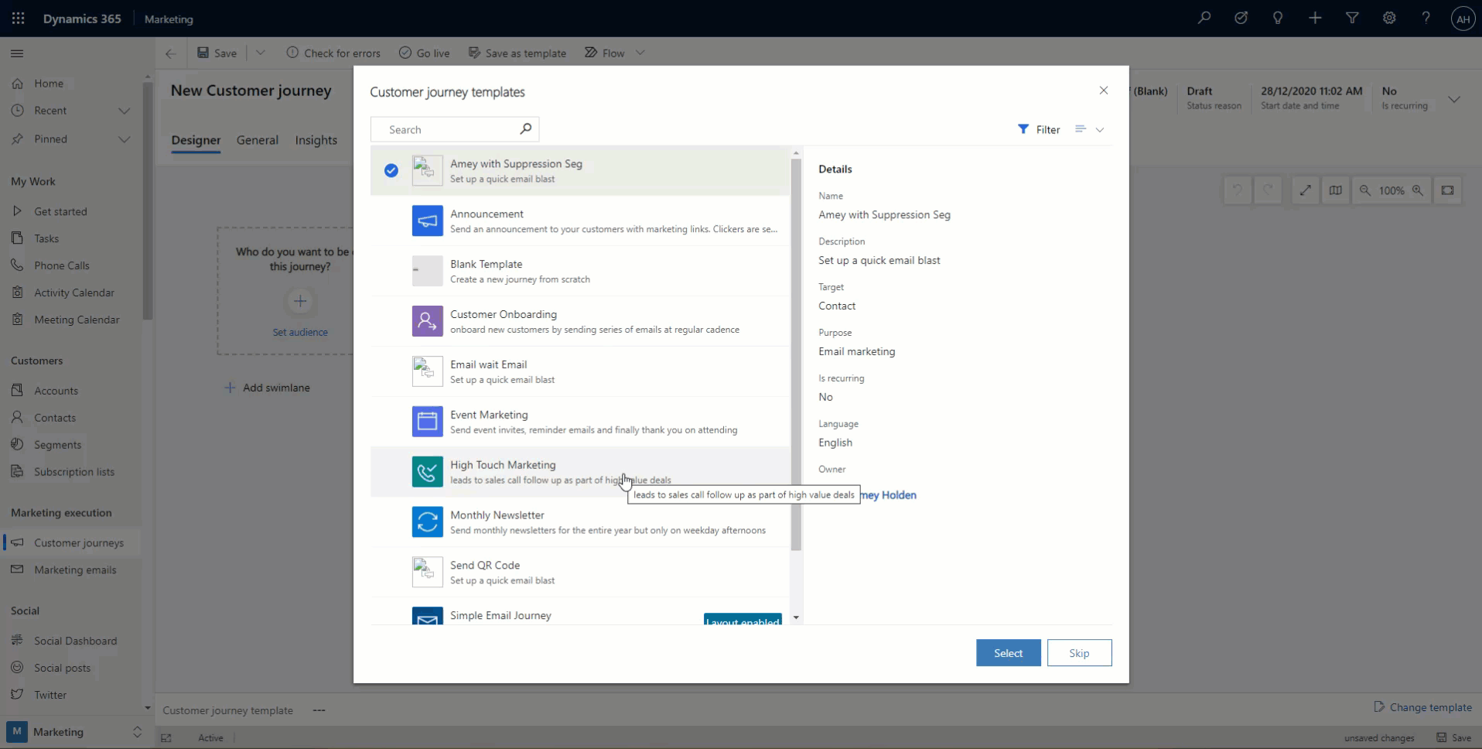Open the lightbulb assistant icon
This screenshot has width=1482, height=749.
[1278, 18]
